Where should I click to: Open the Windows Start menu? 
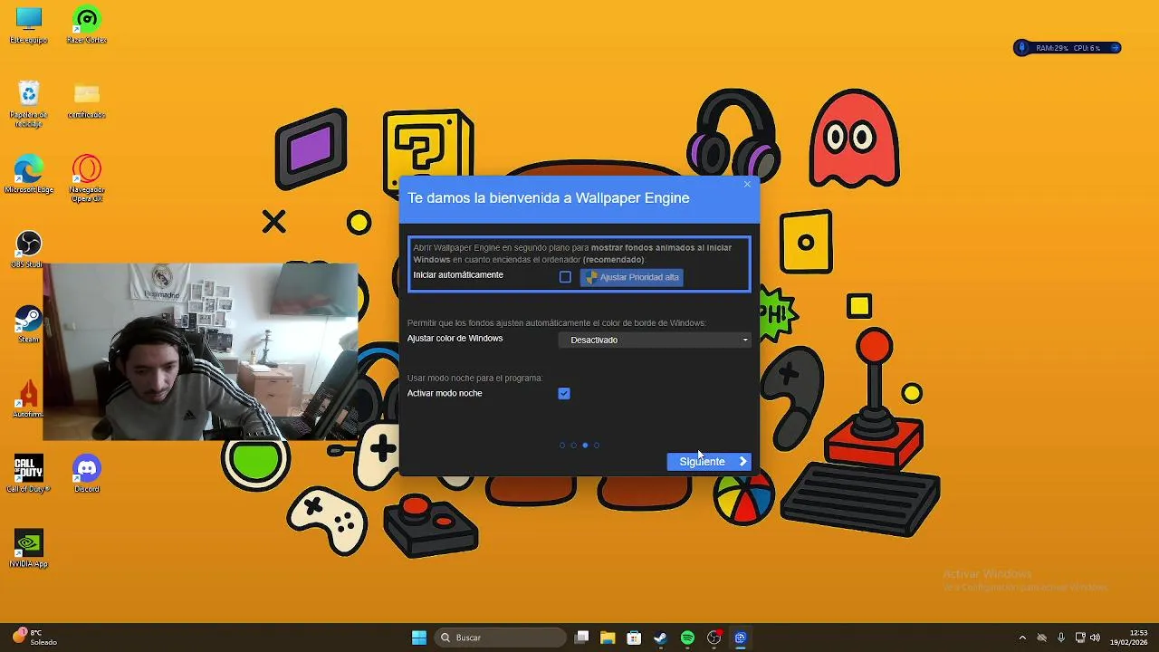(419, 638)
